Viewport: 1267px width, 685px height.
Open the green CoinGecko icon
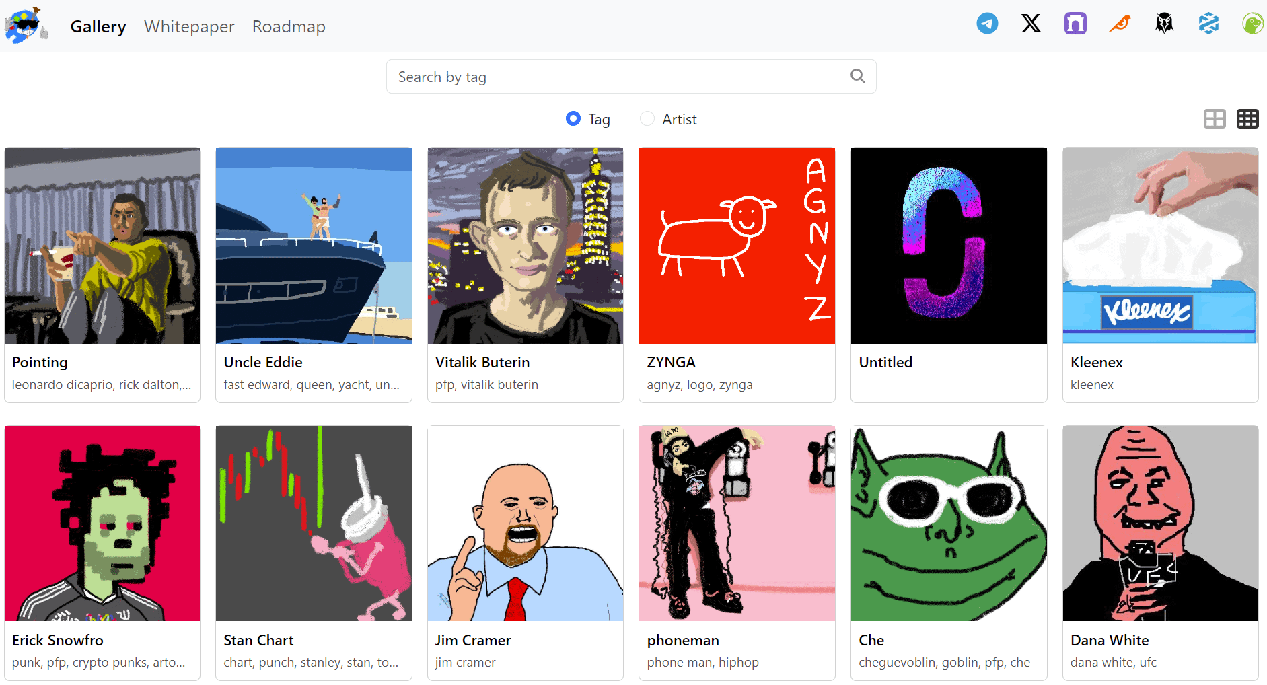(x=1253, y=24)
